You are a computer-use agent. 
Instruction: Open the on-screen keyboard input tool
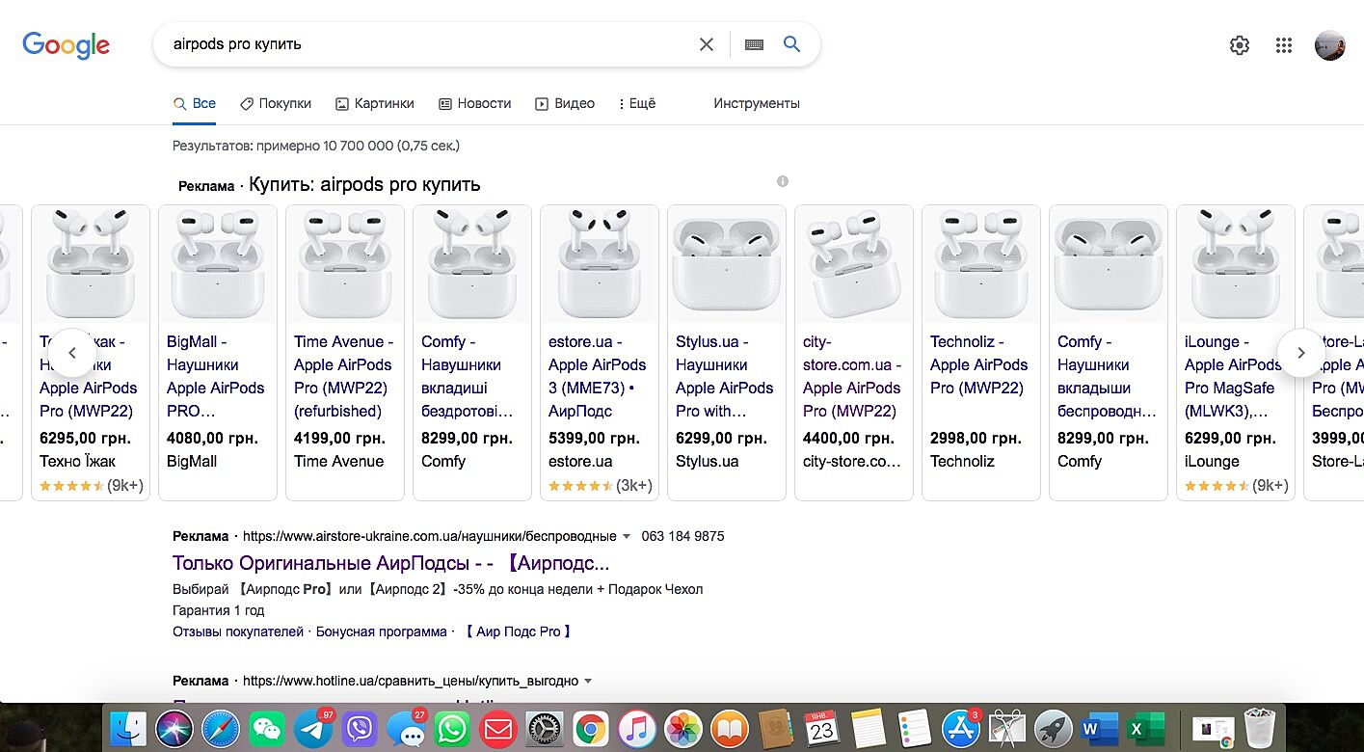pos(754,44)
